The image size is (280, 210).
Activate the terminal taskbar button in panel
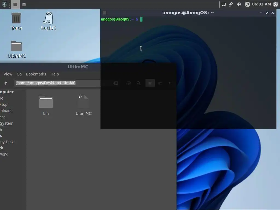pyautogui.click(x=15, y=4)
